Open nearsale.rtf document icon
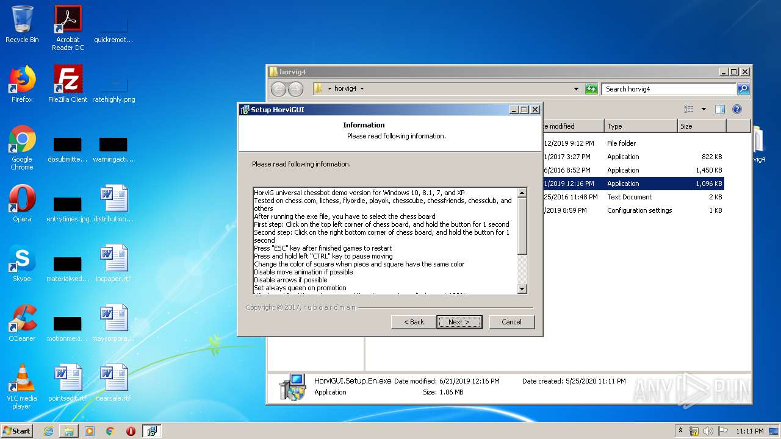The width and height of the screenshot is (781, 439). coord(113,383)
